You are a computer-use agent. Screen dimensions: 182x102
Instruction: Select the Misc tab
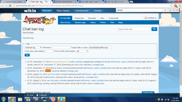click(x=102, y=18)
